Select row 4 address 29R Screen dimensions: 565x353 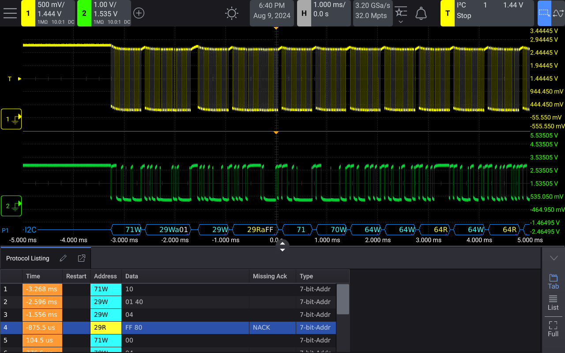click(x=106, y=328)
